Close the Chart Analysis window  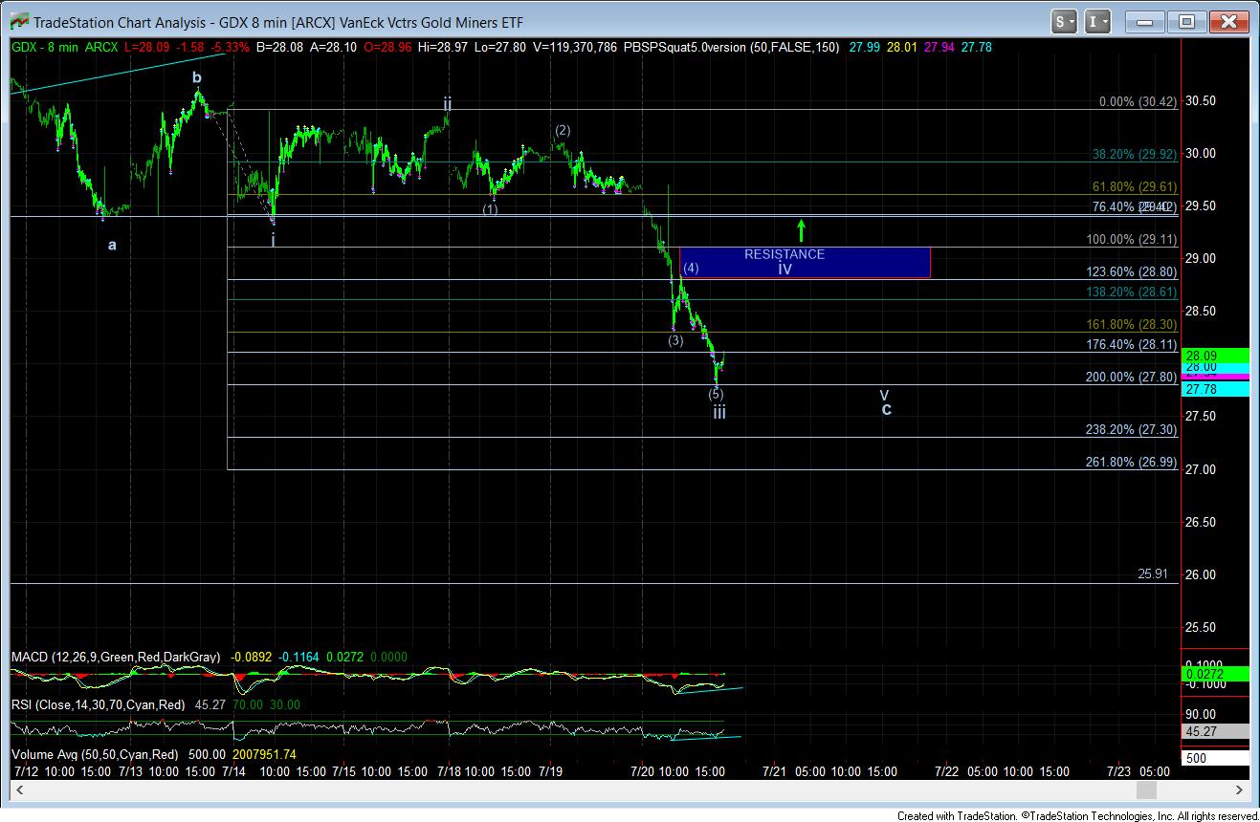pyautogui.click(x=1228, y=20)
